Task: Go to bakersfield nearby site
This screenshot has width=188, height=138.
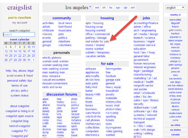Action: click(175, 20)
